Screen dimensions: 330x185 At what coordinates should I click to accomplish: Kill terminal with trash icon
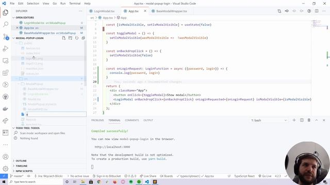tap(309, 120)
